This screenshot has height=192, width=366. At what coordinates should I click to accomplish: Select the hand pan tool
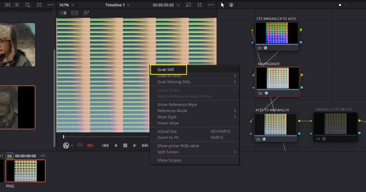pos(231,5)
